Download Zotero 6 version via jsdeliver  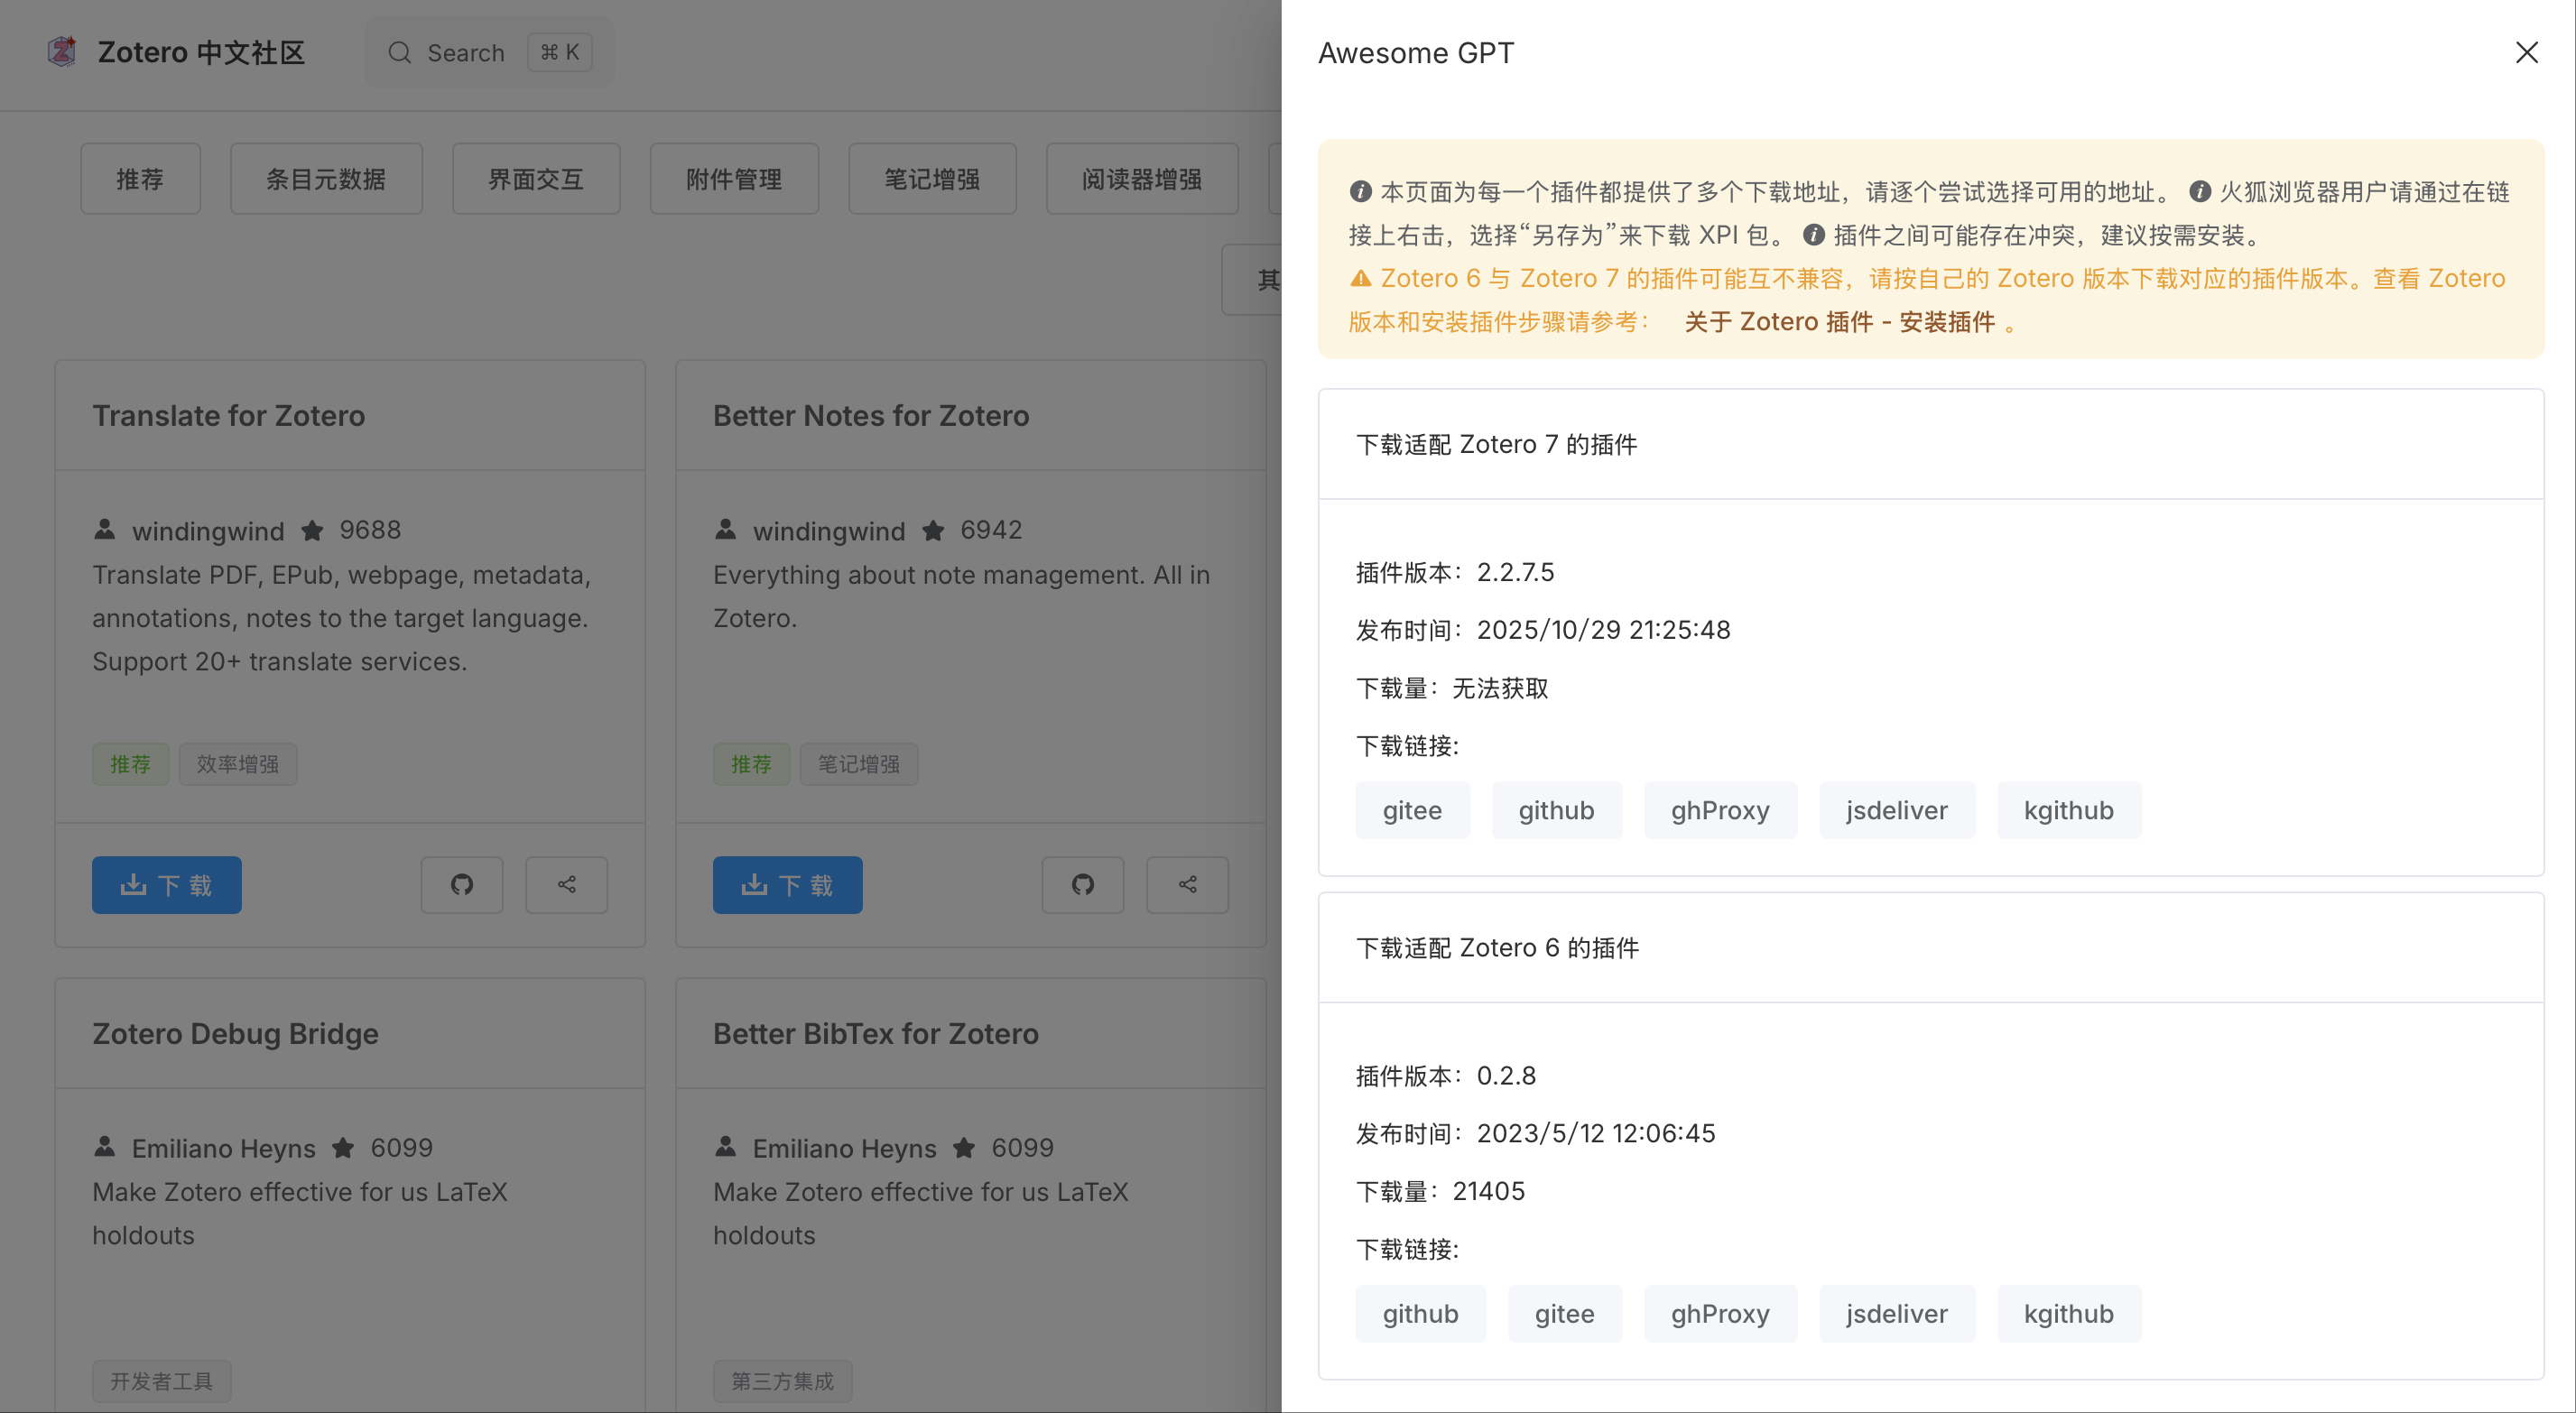(x=1896, y=1313)
